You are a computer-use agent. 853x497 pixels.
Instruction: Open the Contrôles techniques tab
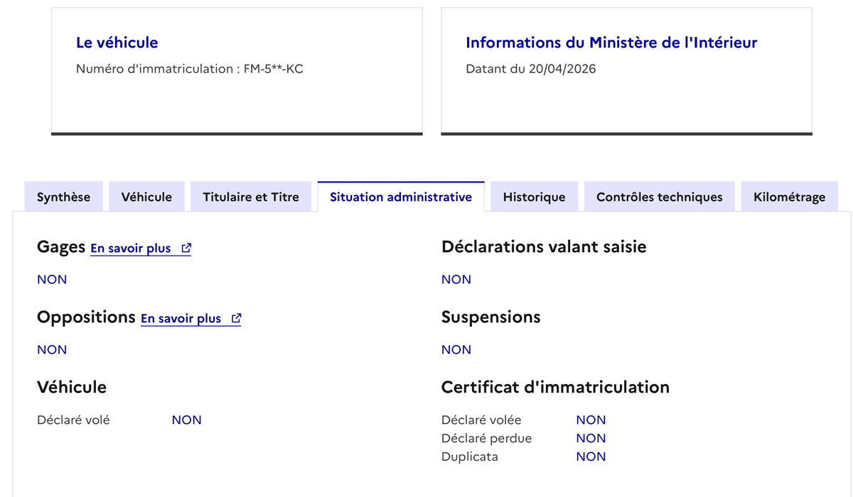660,197
